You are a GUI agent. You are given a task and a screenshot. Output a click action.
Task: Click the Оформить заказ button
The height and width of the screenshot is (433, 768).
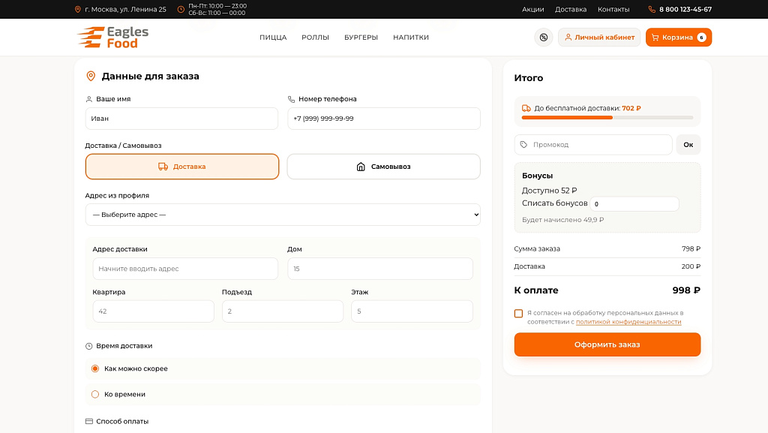pyautogui.click(x=607, y=344)
